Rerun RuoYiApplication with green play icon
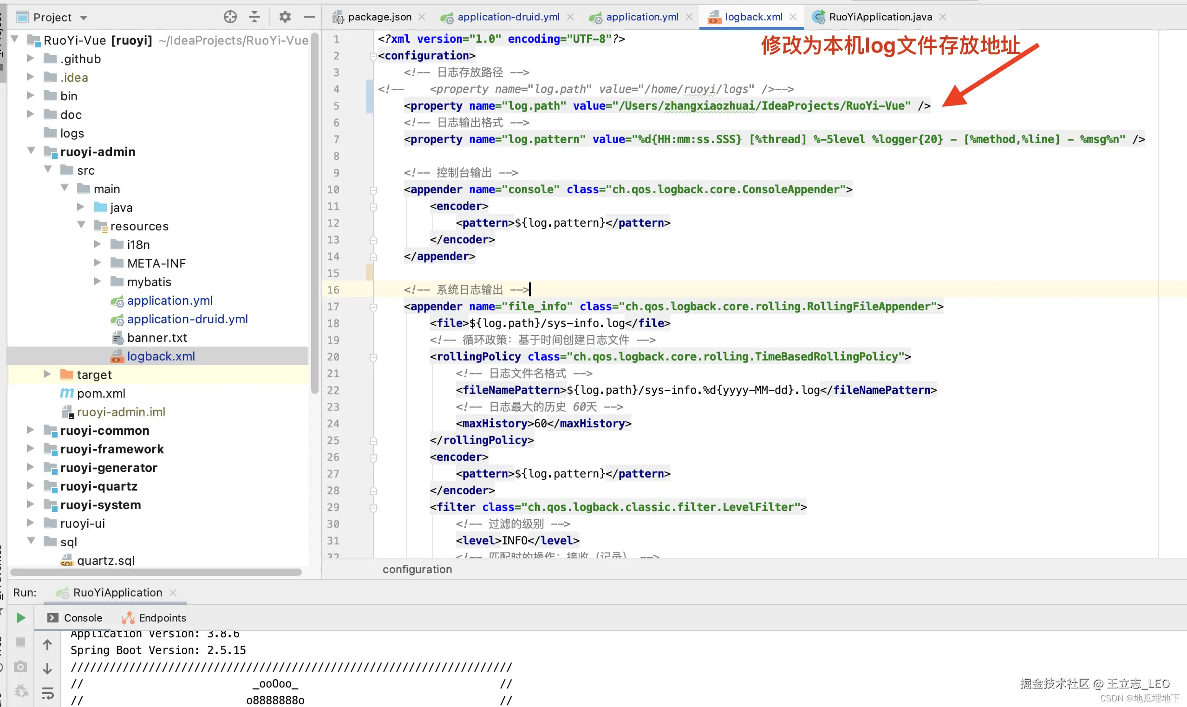 point(20,618)
